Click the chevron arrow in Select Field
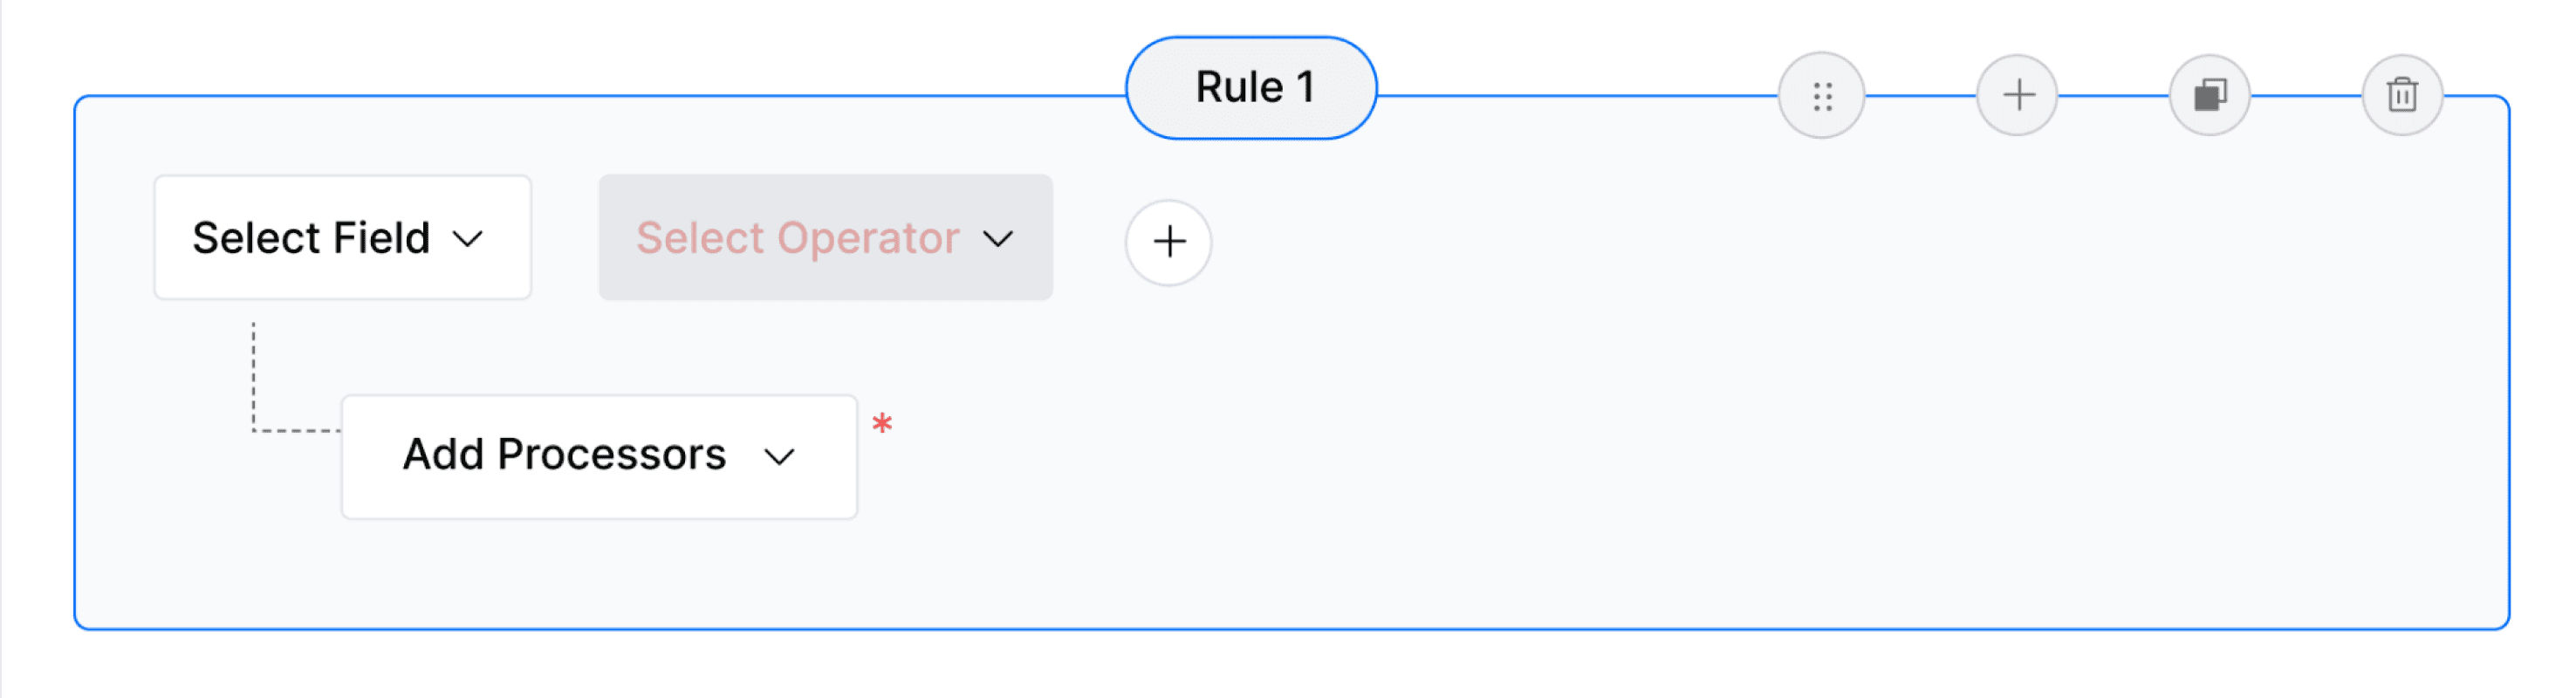2576x698 pixels. tap(468, 239)
